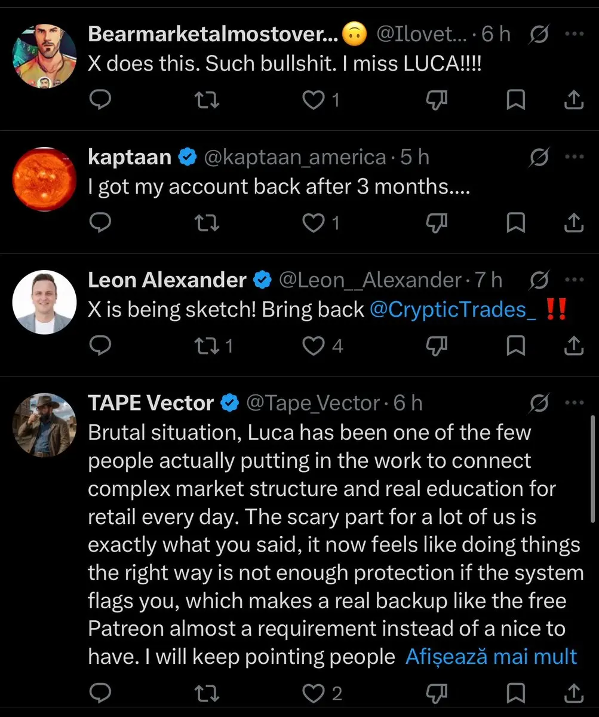599x717 pixels.
Task: Share kaptaan's post via upload icon
Action: tap(573, 223)
